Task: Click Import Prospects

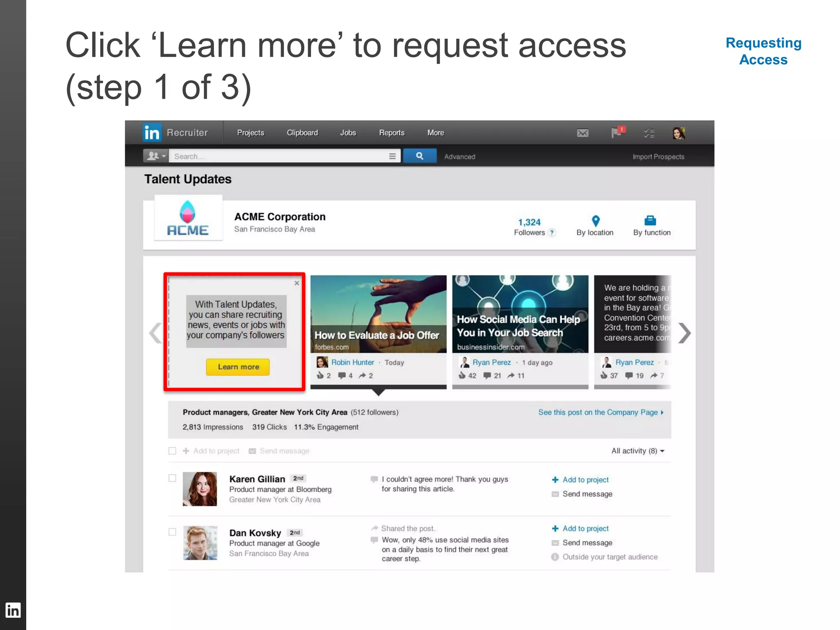Action: 658,157
